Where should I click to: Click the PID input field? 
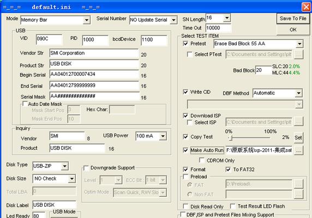click(95, 40)
